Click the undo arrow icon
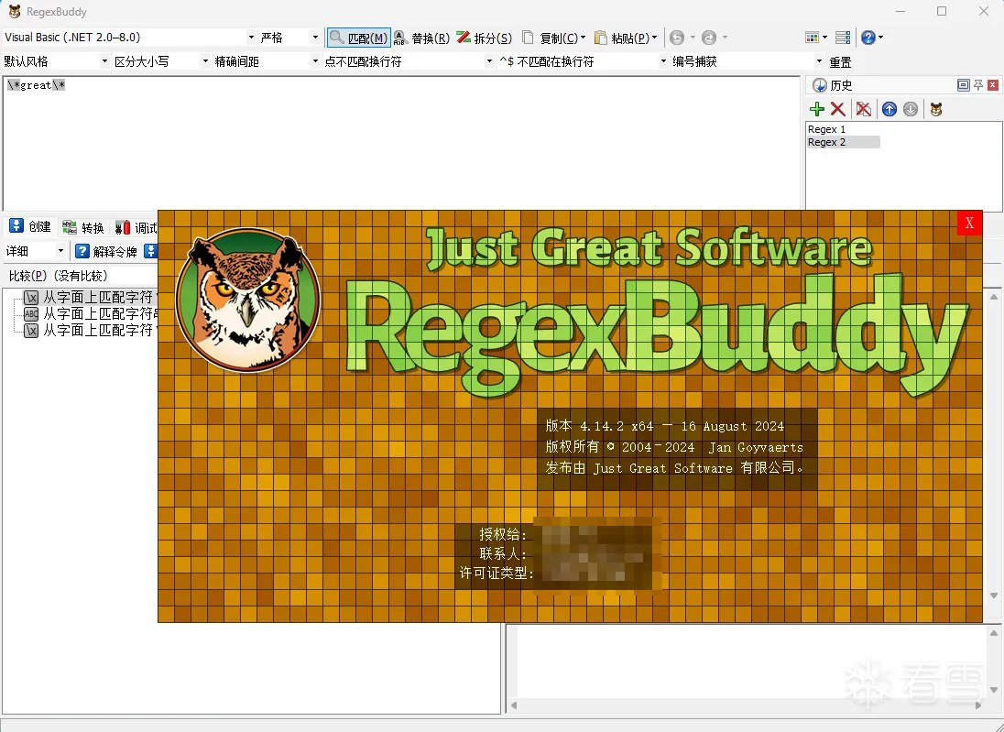This screenshot has height=732, width=1004. [x=677, y=38]
